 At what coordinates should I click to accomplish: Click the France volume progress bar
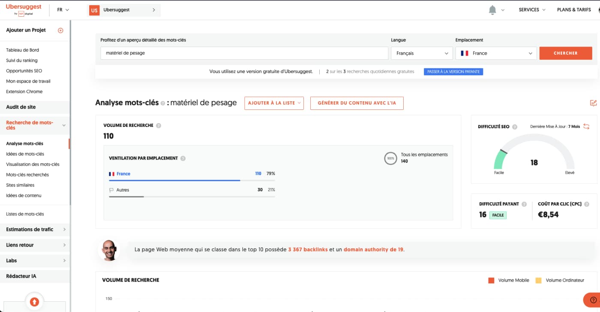[x=192, y=180]
